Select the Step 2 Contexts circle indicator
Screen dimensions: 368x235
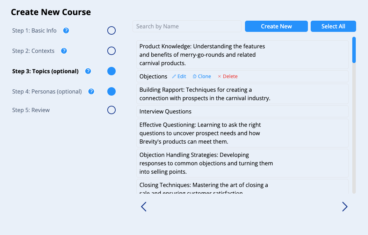tap(111, 51)
